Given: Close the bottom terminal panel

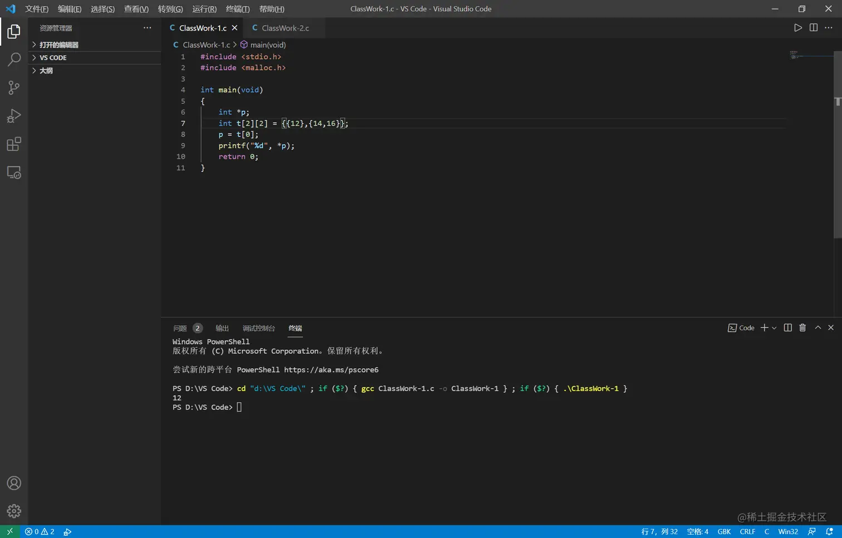Looking at the screenshot, I should click(831, 328).
